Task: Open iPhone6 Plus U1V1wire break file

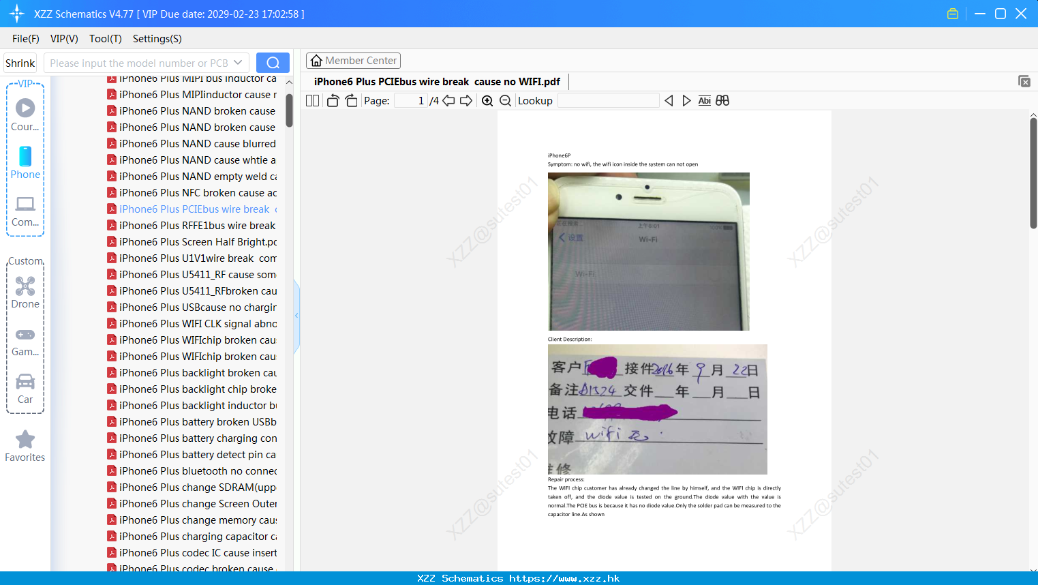Action: [x=192, y=258]
